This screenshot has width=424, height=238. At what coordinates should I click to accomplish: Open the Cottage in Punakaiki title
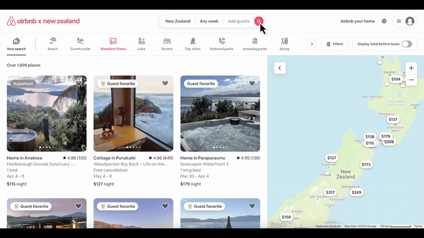click(x=114, y=158)
